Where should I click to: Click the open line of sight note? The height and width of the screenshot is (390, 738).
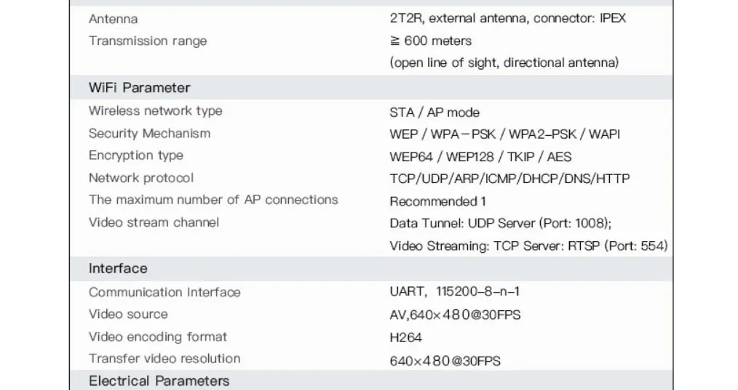504,62
